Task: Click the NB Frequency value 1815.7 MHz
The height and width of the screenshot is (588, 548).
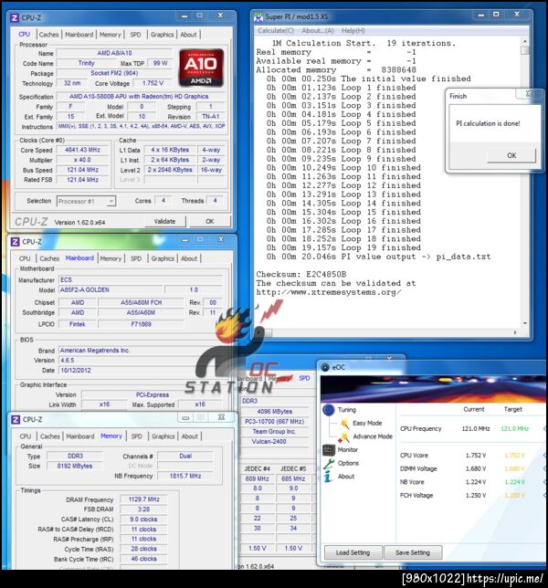Action: [185, 476]
